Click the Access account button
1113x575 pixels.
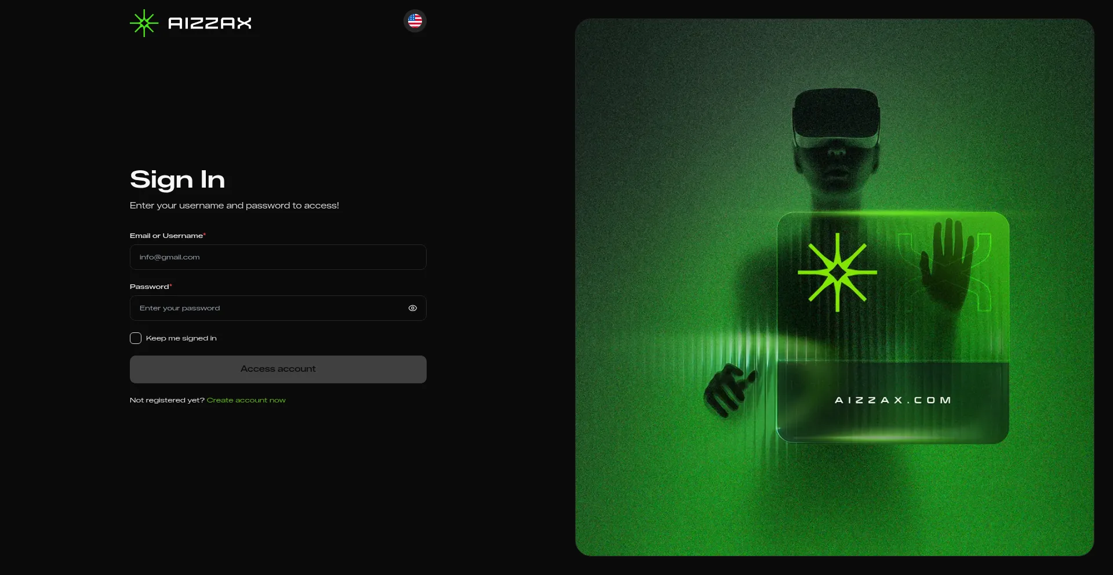(x=278, y=369)
